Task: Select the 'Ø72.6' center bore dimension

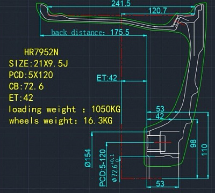Action: 116,168
